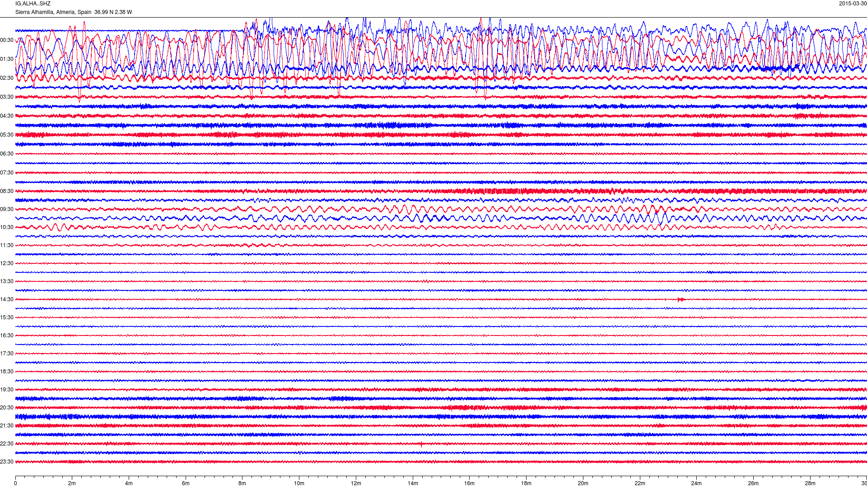Click the 21:30 time row label
This screenshot has height=487, width=867.
7,426
